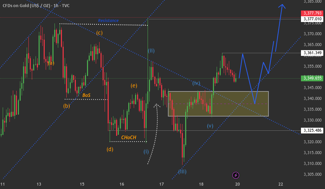Viewport: 325px width, 189px height.
Task: Click the 3,361.349 price level label
Action: click(312, 53)
